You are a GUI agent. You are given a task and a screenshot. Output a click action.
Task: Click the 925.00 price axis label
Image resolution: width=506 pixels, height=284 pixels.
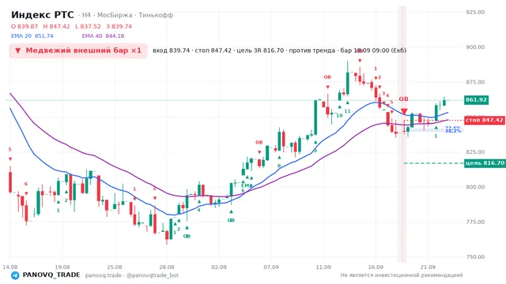[x=475, y=13]
